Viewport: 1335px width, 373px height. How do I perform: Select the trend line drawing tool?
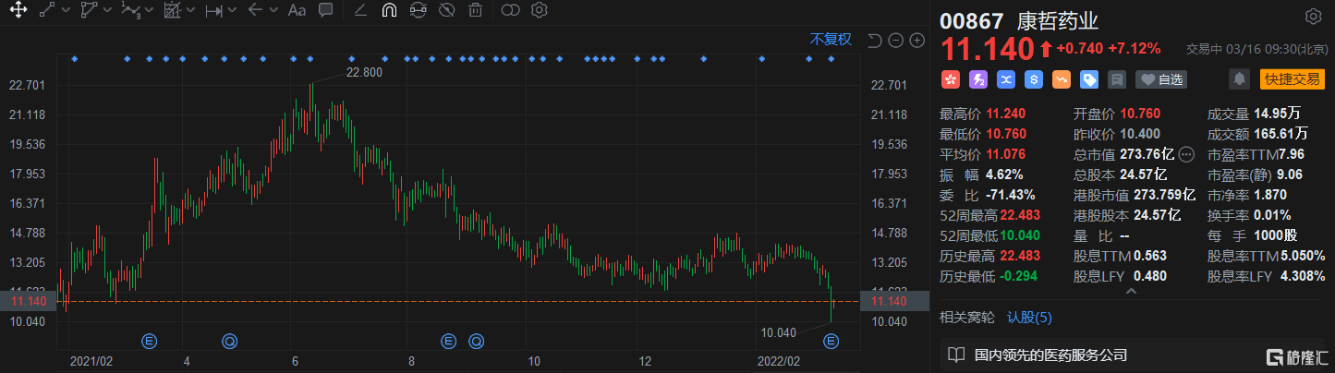pyautogui.click(x=48, y=11)
